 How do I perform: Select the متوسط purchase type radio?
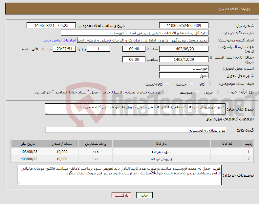click(x=197, y=91)
